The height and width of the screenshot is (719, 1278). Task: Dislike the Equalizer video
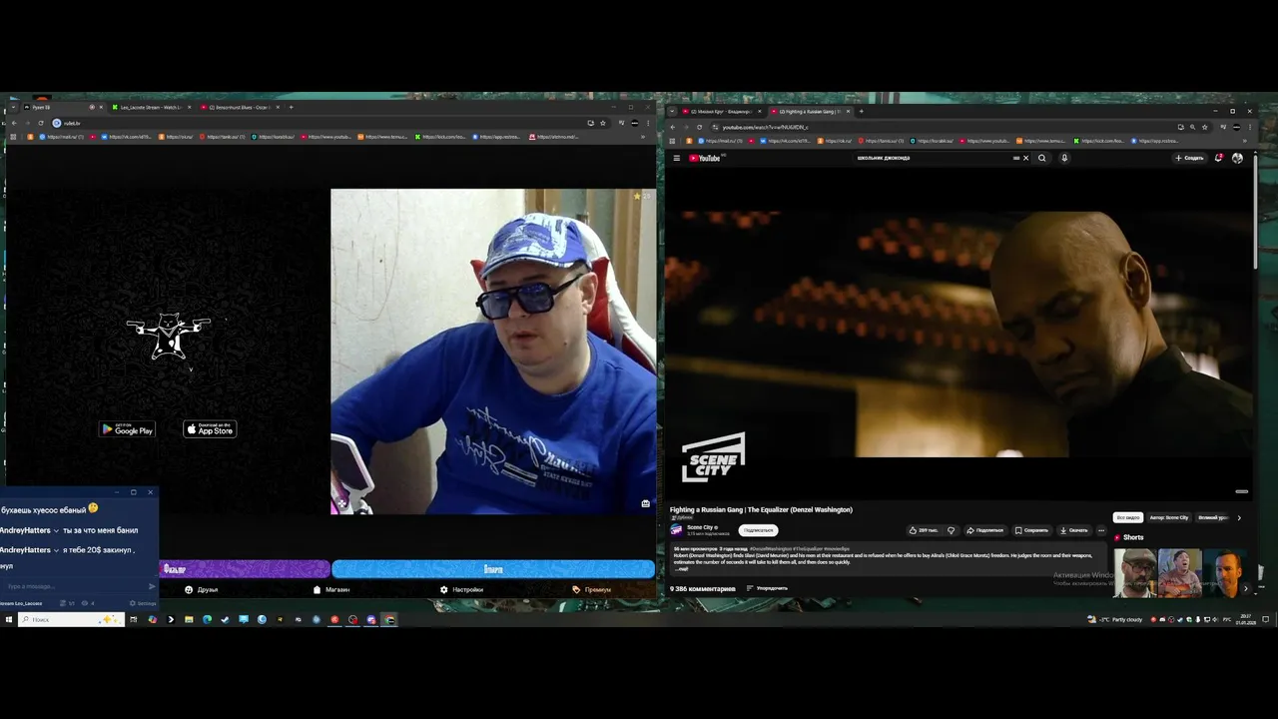point(952,530)
